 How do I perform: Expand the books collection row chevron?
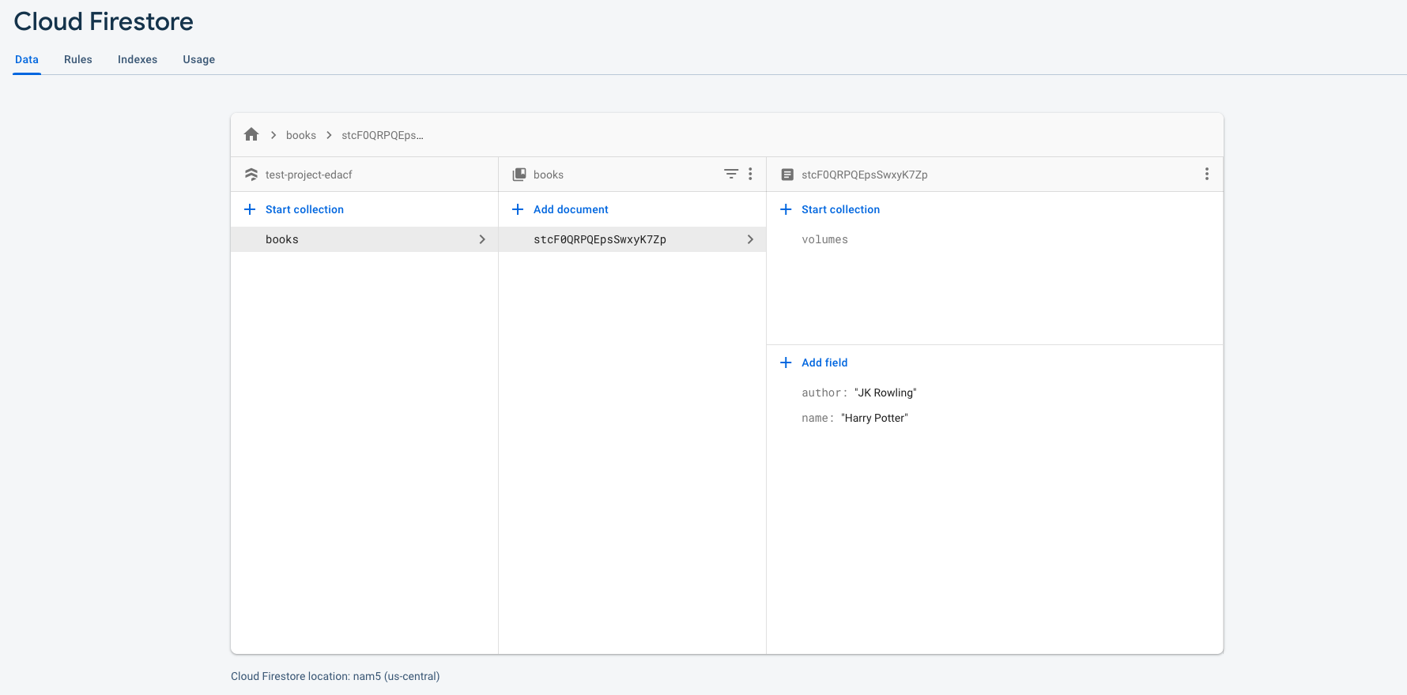point(482,239)
